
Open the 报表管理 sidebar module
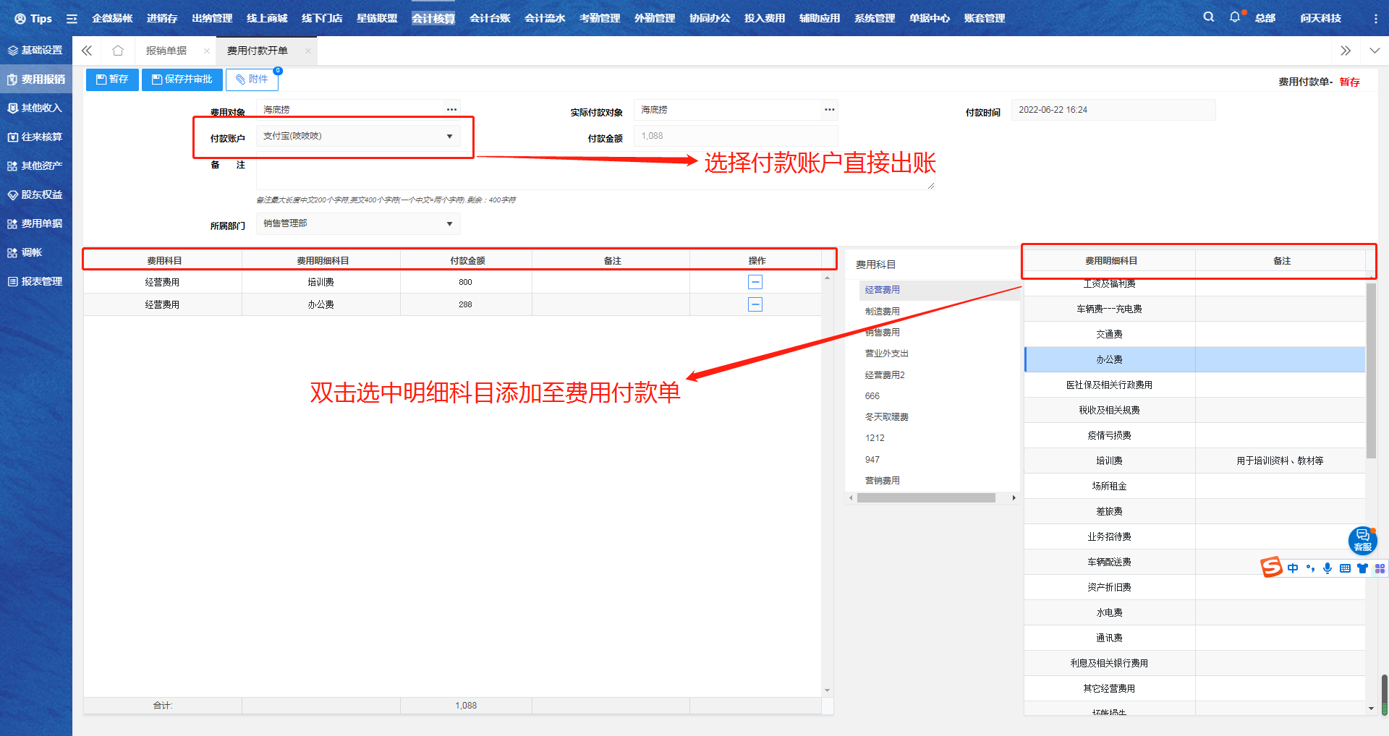click(x=36, y=281)
